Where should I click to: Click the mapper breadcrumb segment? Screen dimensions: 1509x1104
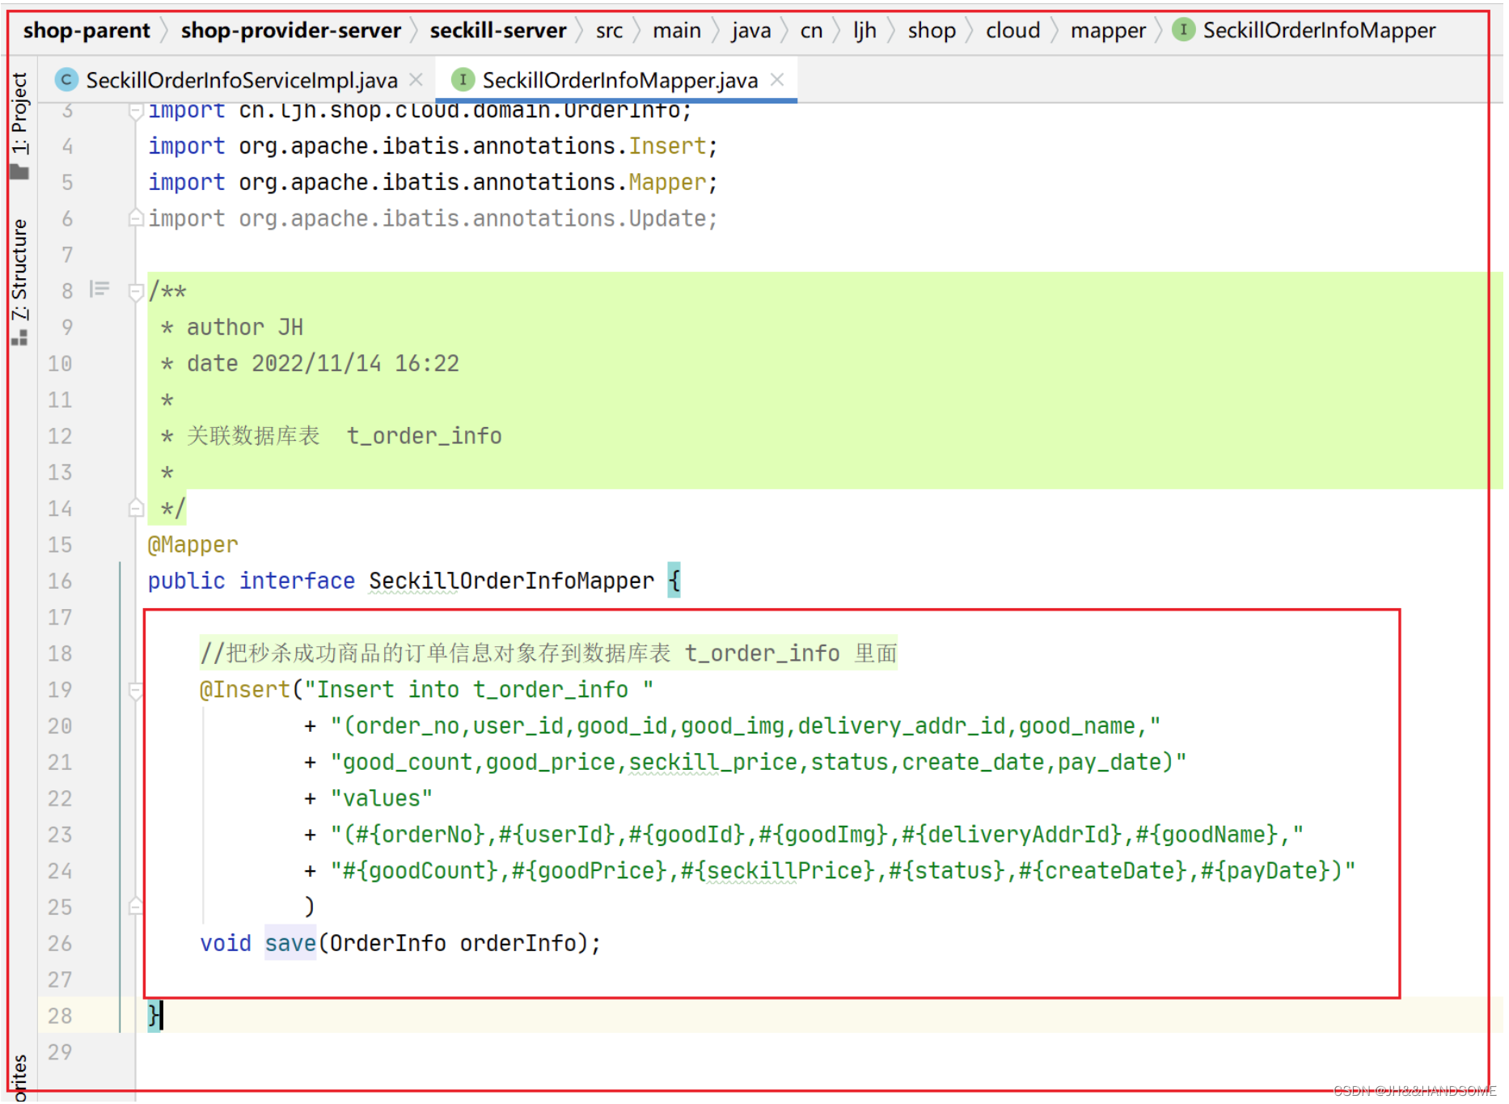click(x=1108, y=31)
